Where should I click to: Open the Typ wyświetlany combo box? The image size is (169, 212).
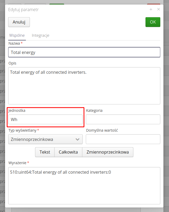(45, 139)
